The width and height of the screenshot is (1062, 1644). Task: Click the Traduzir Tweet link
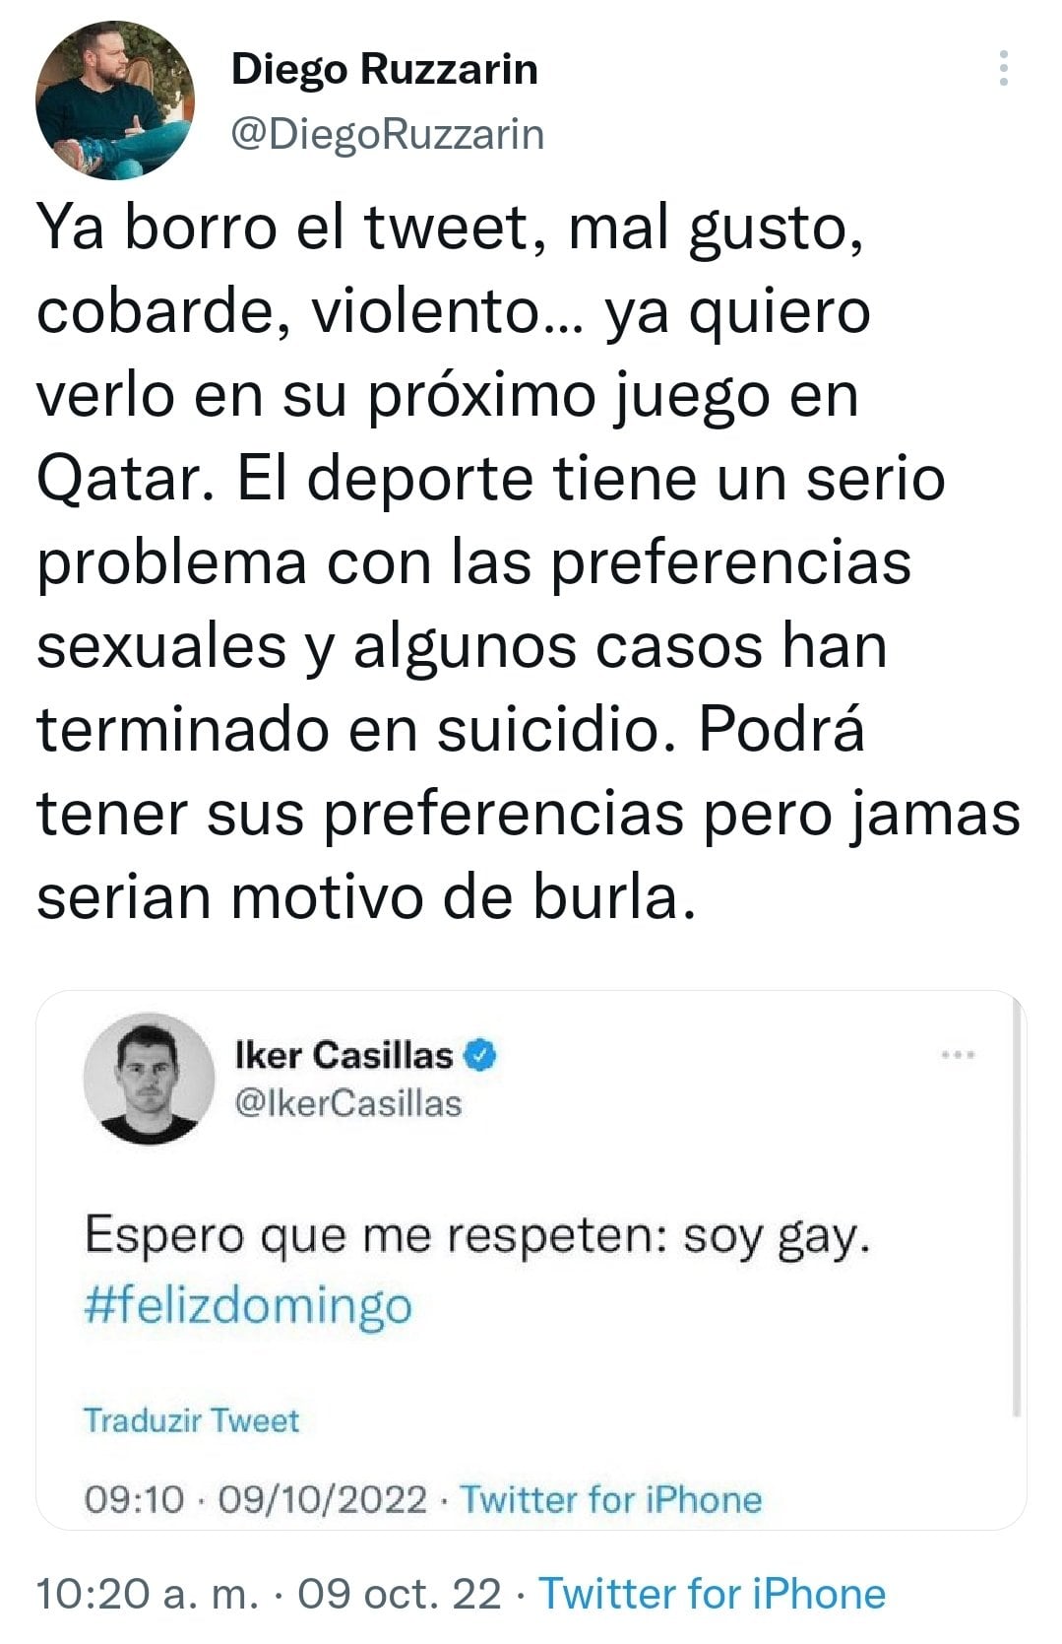tap(191, 1420)
